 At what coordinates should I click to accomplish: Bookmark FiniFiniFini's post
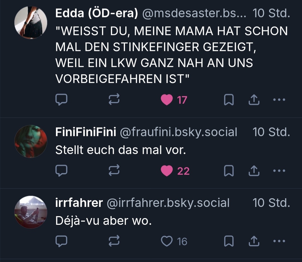229,171
